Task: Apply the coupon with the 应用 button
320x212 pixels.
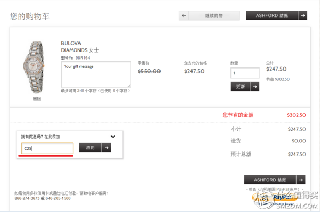Action: pos(91,148)
